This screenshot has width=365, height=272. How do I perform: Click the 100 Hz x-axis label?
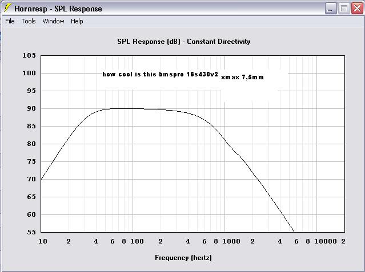point(137,241)
